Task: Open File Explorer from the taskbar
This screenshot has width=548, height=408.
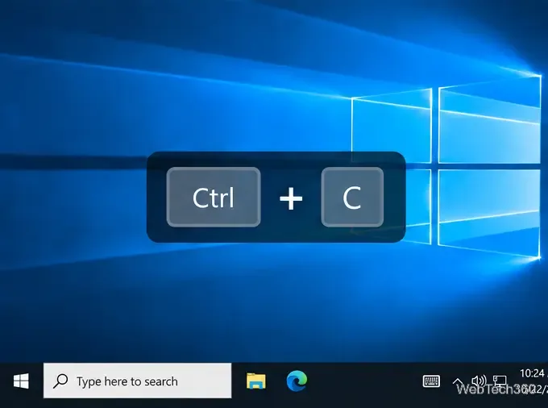Action: pos(255,381)
